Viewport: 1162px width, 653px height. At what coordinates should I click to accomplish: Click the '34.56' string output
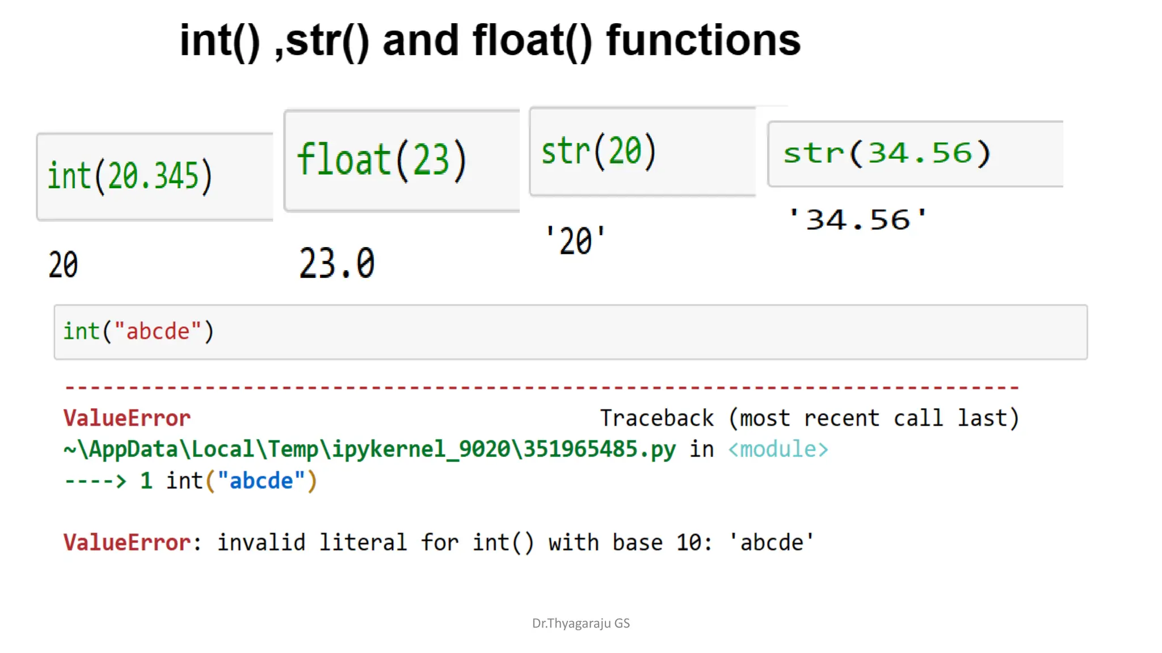(858, 220)
